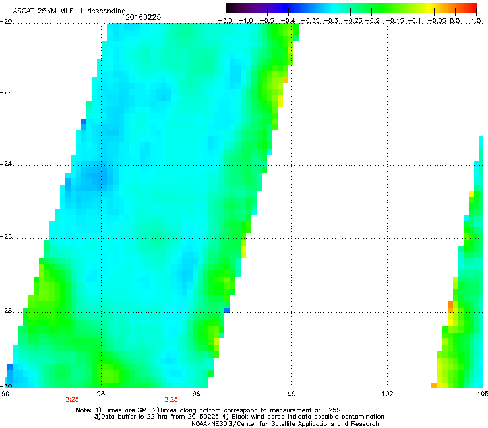
Task: Click the -24 latitude axis label
Action: click(6, 163)
